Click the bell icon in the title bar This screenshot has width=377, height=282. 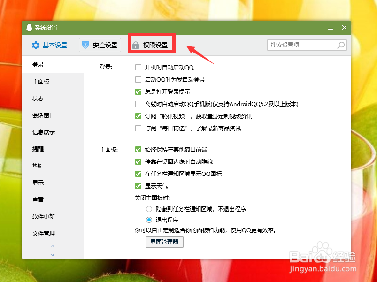click(29, 27)
